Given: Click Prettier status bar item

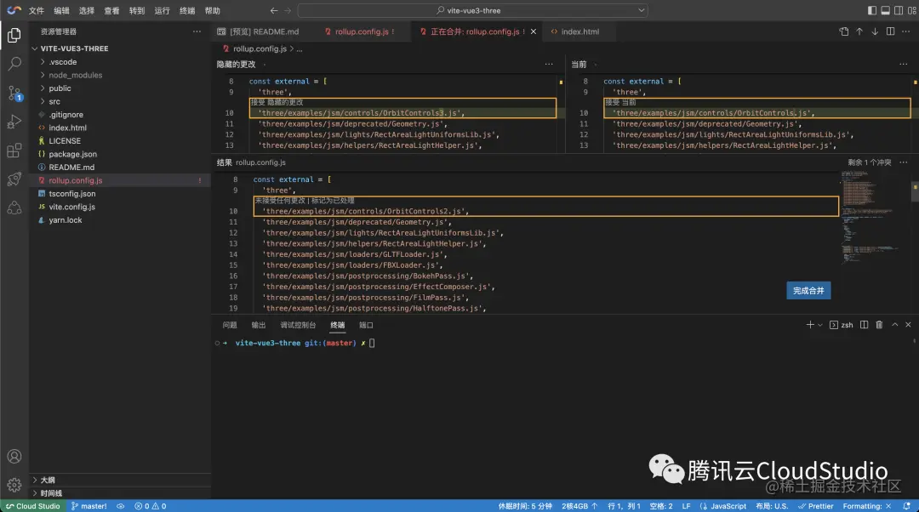Looking at the screenshot, I should pyautogui.click(x=815, y=506).
